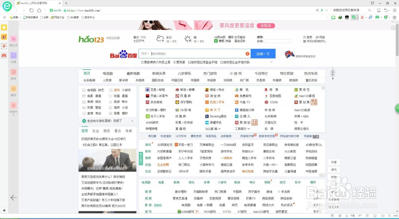Viewport: 399px width, 219px height.
Task: Collapse the bookmarks bar arrow
Action: pyautogui.click(x=4, y=17)
